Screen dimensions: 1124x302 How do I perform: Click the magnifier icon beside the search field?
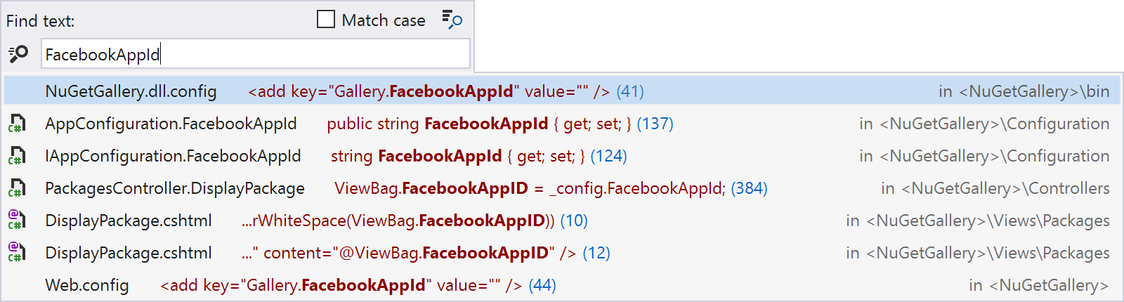[x=18, y=54]
